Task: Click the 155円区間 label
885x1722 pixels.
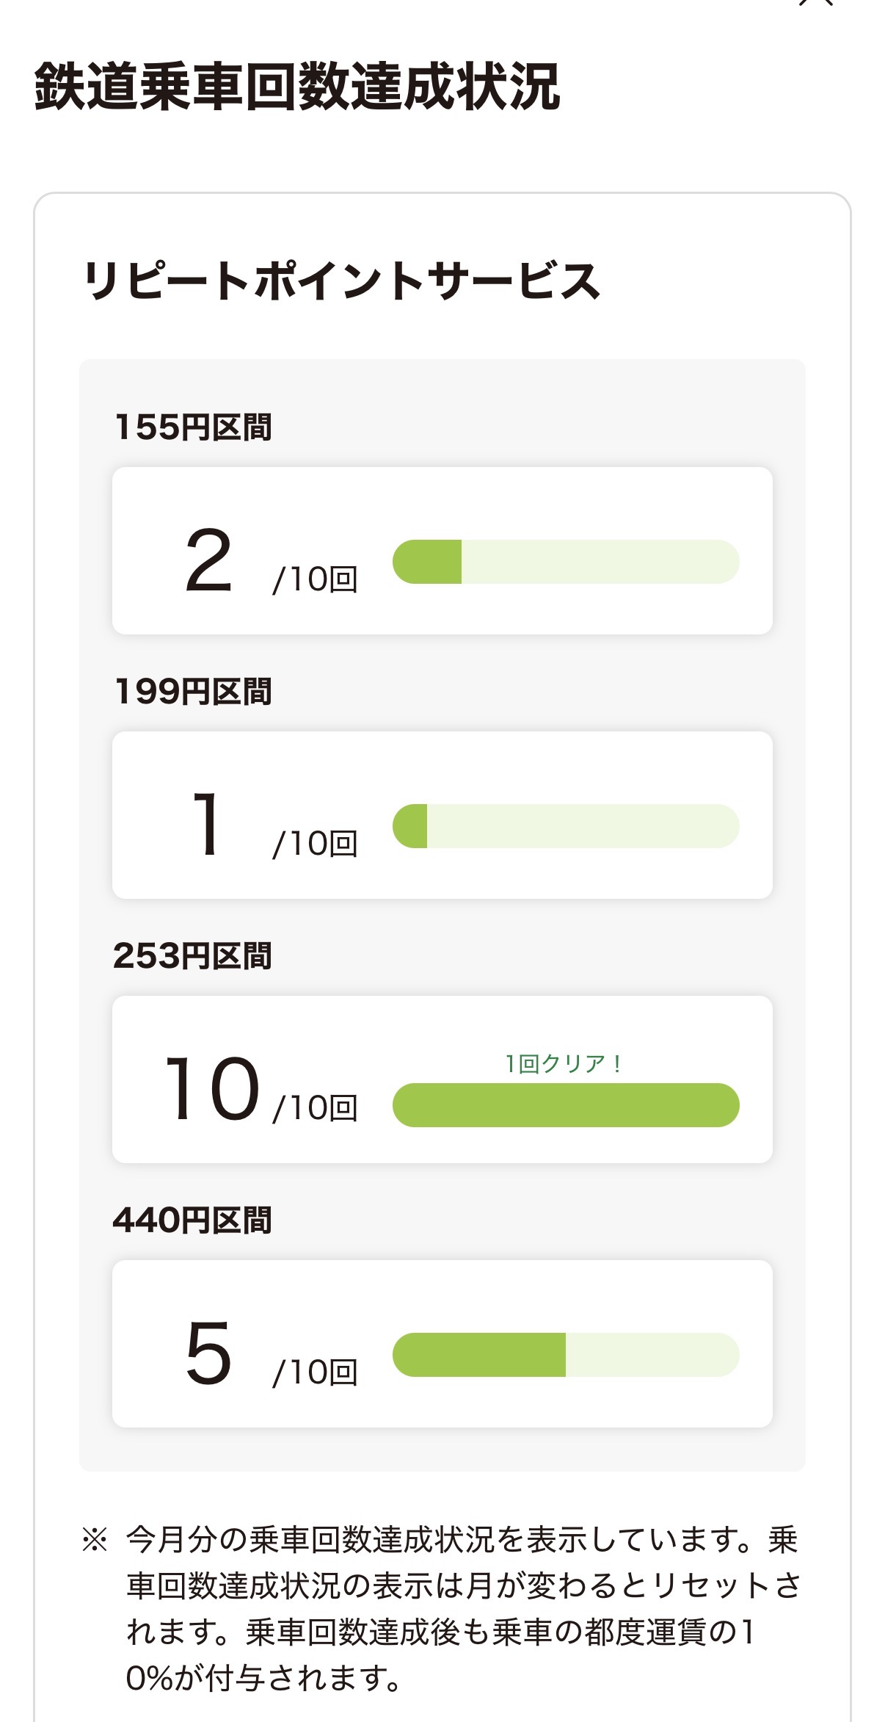Action: pyautogui.click(x=194, y=427)
